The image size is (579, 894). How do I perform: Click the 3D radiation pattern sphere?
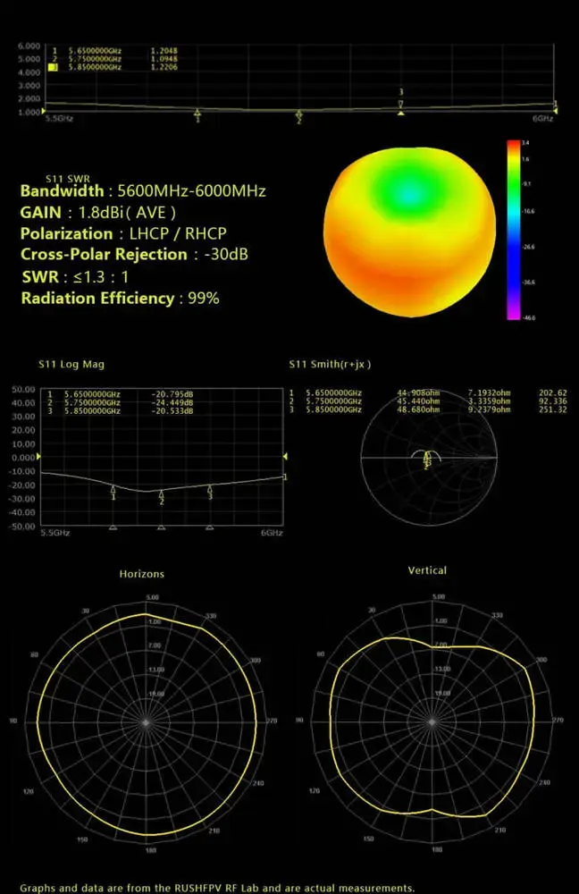(x=409, y=232)
